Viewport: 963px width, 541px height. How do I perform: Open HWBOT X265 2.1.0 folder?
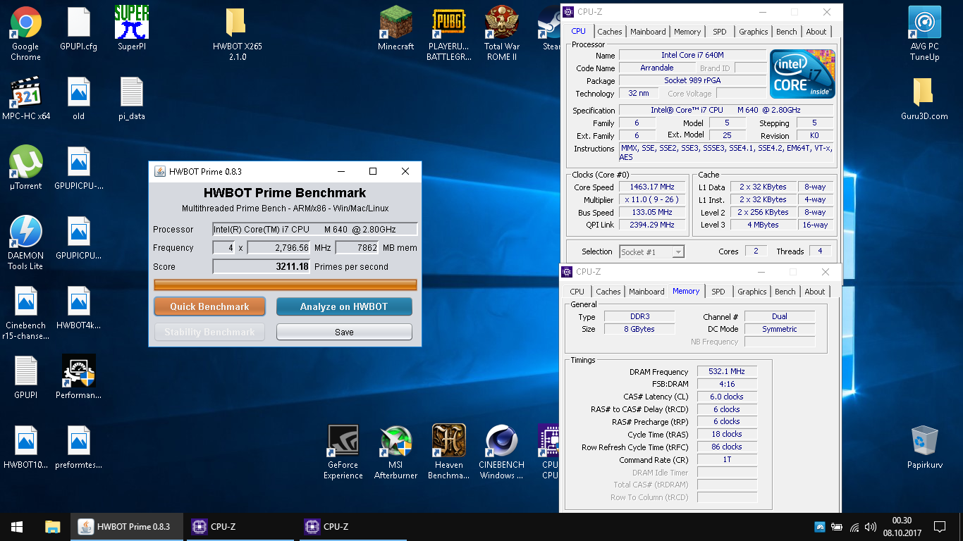point(238,34)
